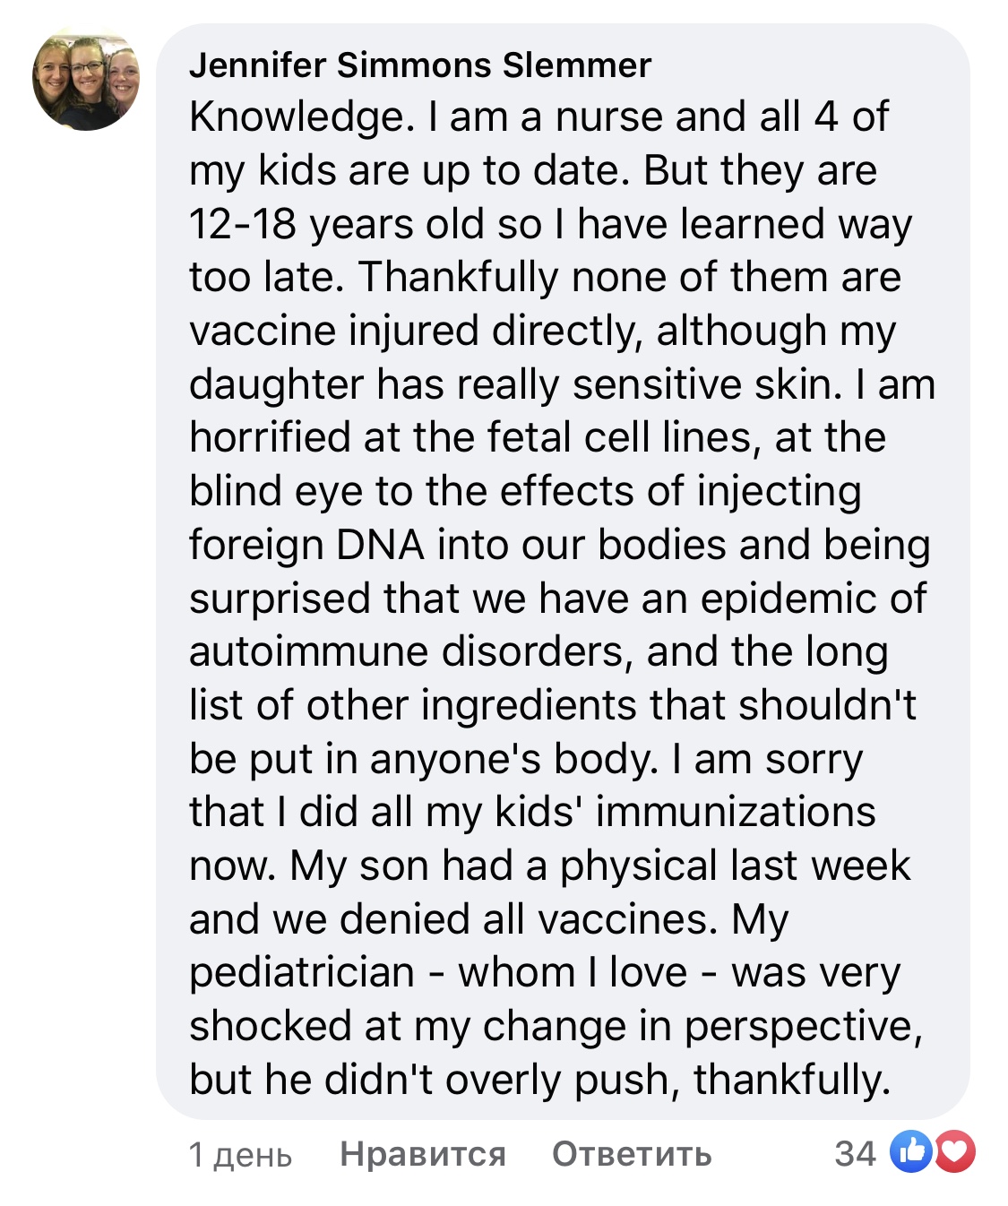This screenshot has width=1008, height=1206.
Task: Click the "12-18" age range text
Action: pos(243,224)
